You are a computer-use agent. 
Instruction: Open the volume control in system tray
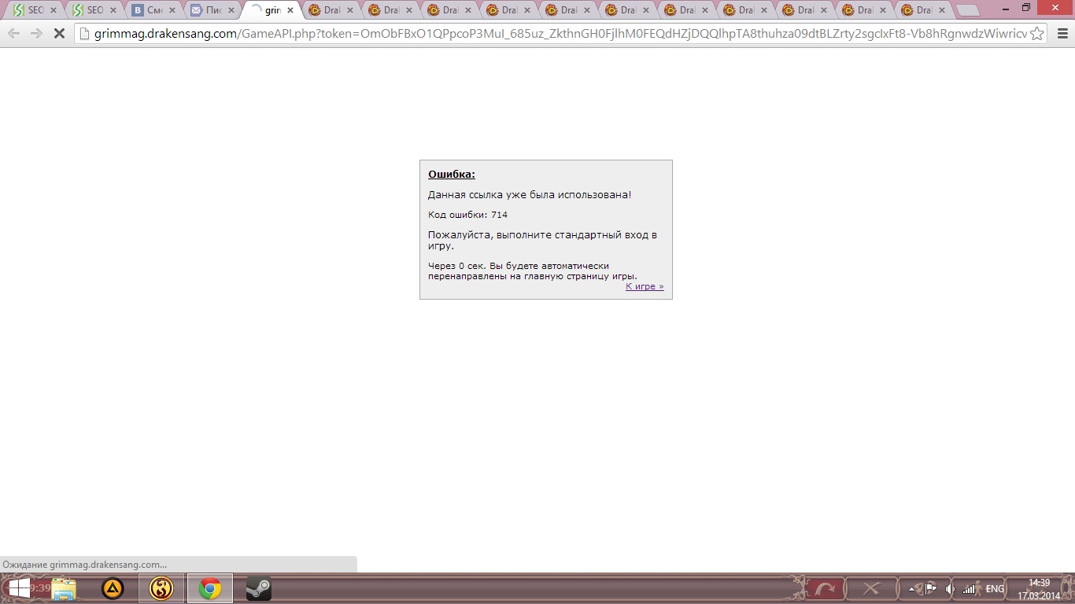click(950, 588)
